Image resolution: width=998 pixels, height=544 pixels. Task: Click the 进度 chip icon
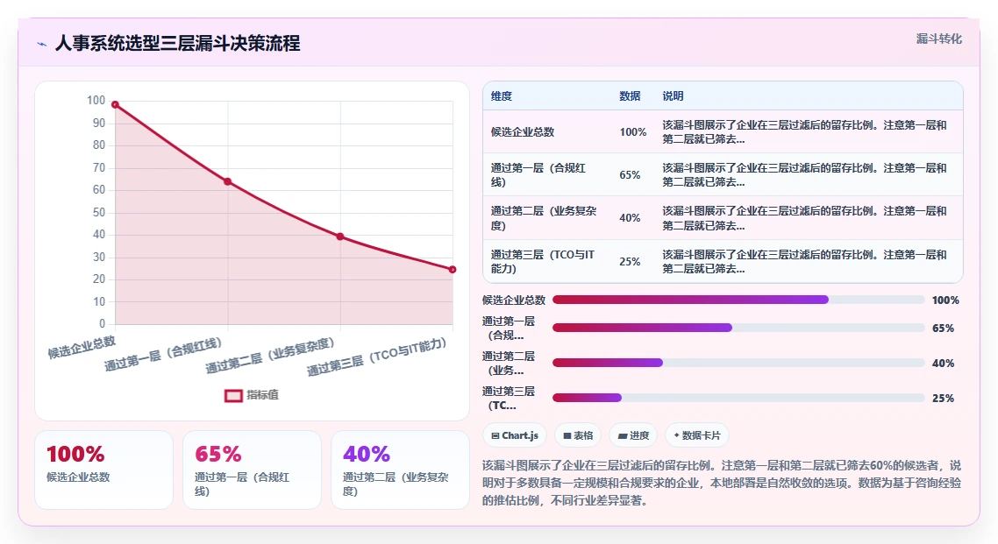coord(623,436)
